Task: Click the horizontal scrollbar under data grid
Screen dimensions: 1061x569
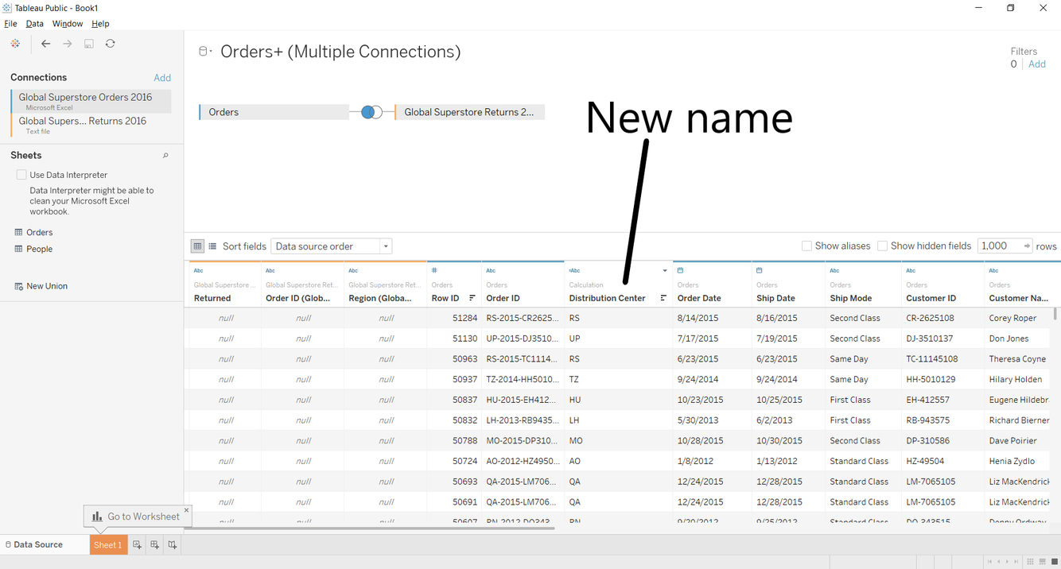Action: [370, 528]
